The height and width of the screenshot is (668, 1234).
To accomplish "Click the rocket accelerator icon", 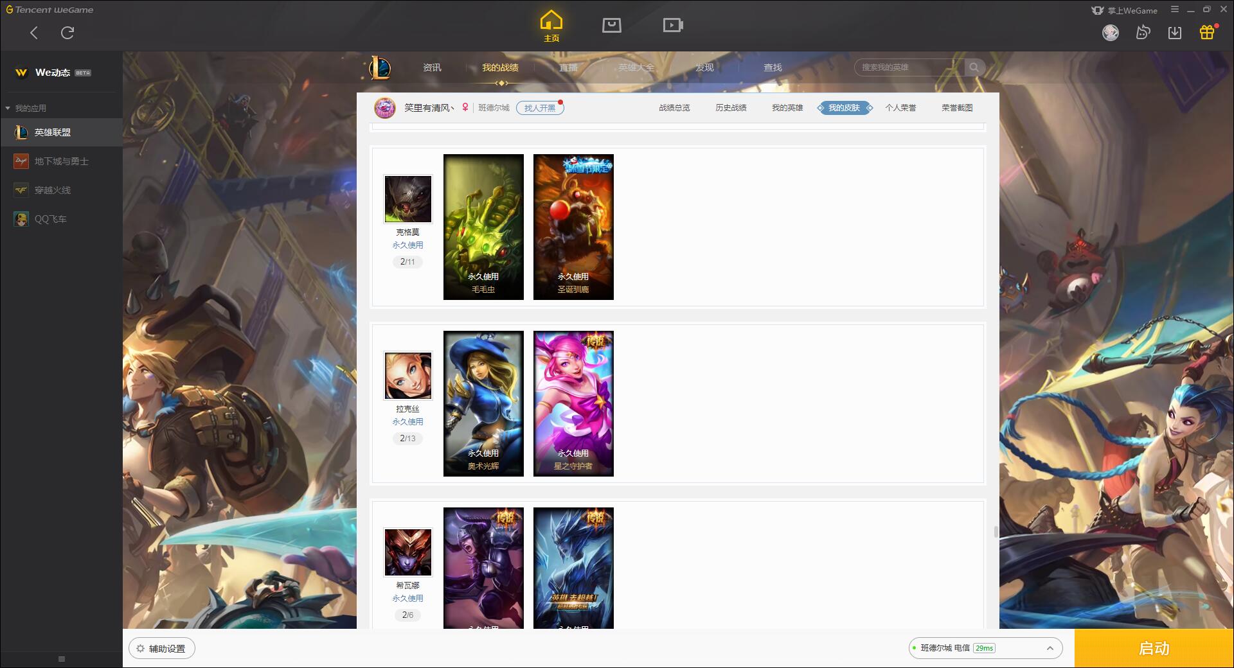I will (x=1143, y=33).
